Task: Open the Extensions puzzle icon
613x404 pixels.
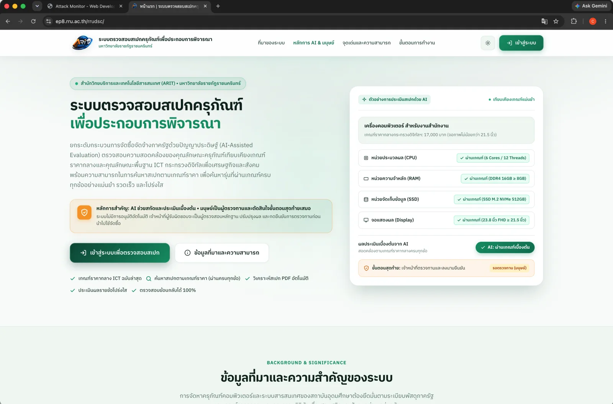Action: point(574,21)
